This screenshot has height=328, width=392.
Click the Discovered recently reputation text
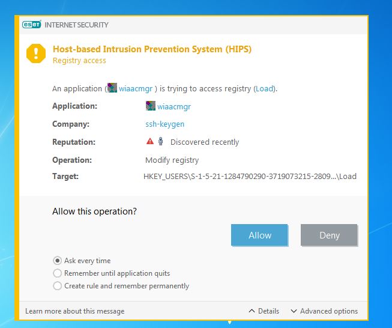coord(205,142)
